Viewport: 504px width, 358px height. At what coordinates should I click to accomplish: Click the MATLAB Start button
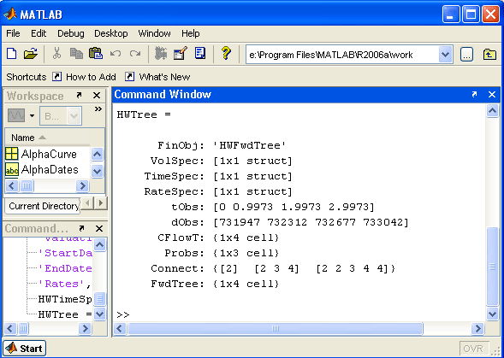point(25,348)
